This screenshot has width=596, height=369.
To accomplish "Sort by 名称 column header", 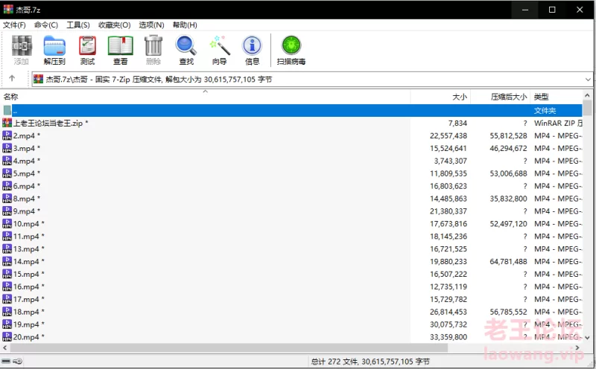I will [x=206, y=97].
